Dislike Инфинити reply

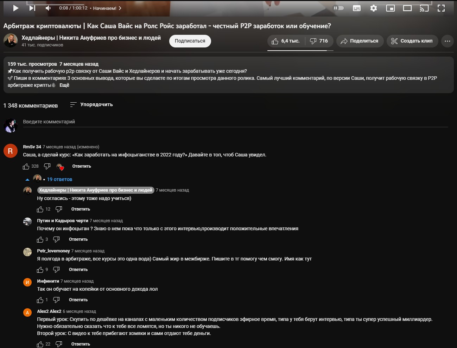56,300
